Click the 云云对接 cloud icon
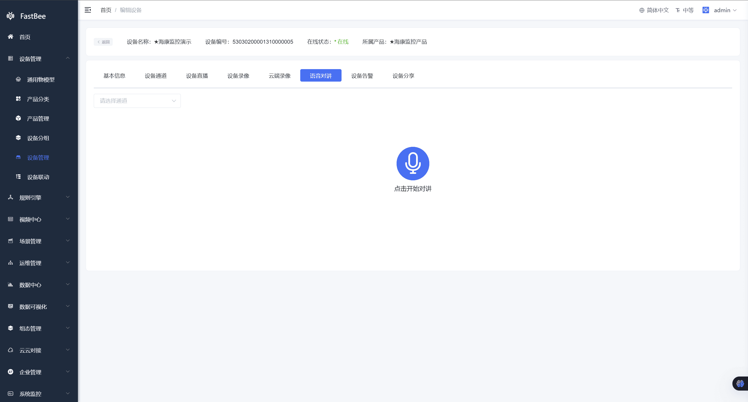The image size is (748, 402). [10, 350]
